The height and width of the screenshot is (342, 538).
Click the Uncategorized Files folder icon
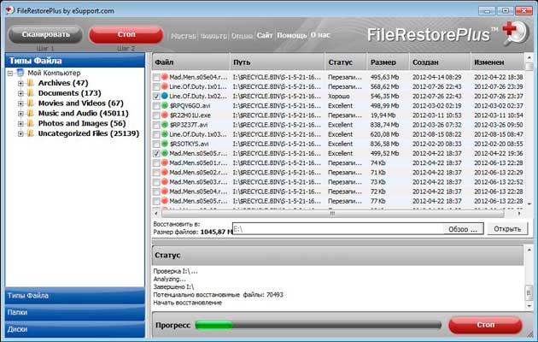[x=31, y=133]
